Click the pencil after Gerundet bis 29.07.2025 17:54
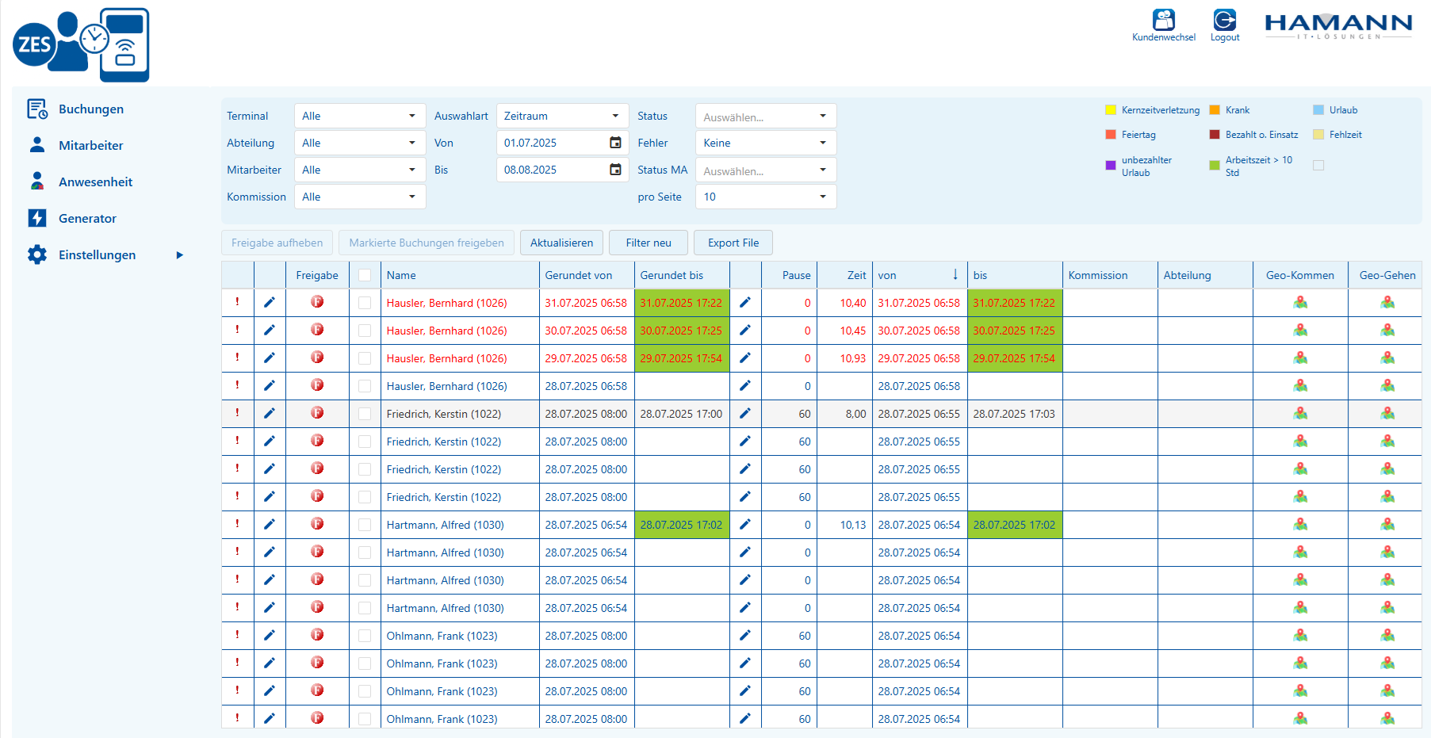 pyautogui.click(x=744, y=358)
